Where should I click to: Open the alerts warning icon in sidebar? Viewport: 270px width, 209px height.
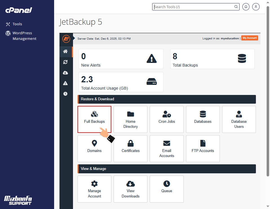pyautogui.click(x=65, y=83)
